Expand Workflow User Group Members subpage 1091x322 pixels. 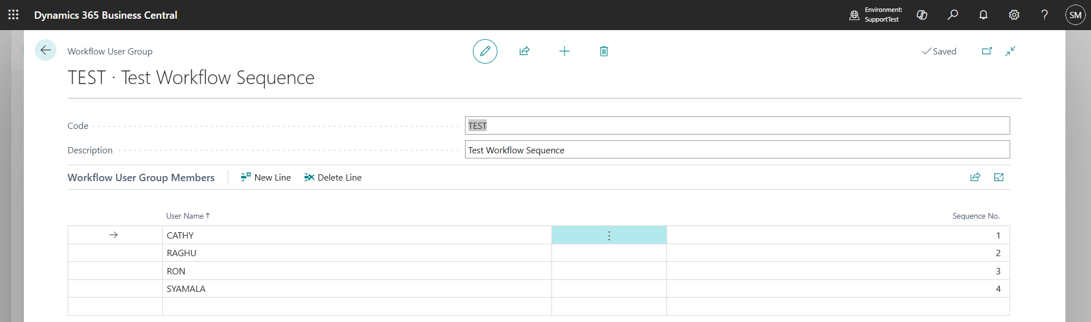[x=998, y=177]
